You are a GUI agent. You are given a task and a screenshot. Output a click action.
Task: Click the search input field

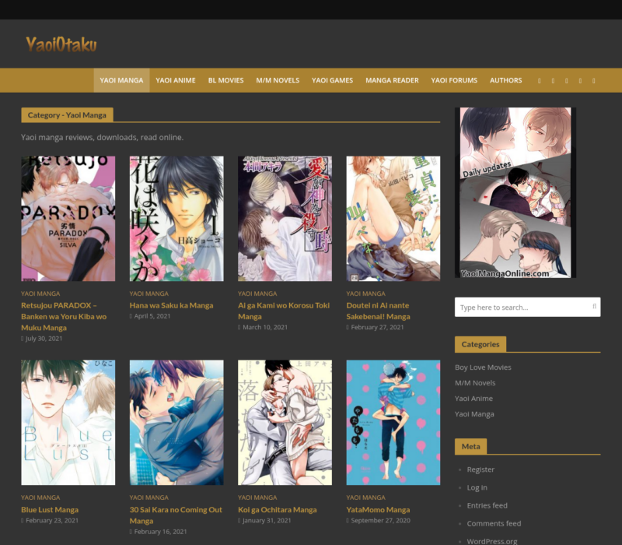[521, 308]
